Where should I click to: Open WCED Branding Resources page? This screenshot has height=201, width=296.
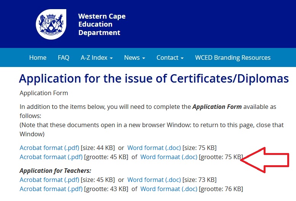click(233, 57)
